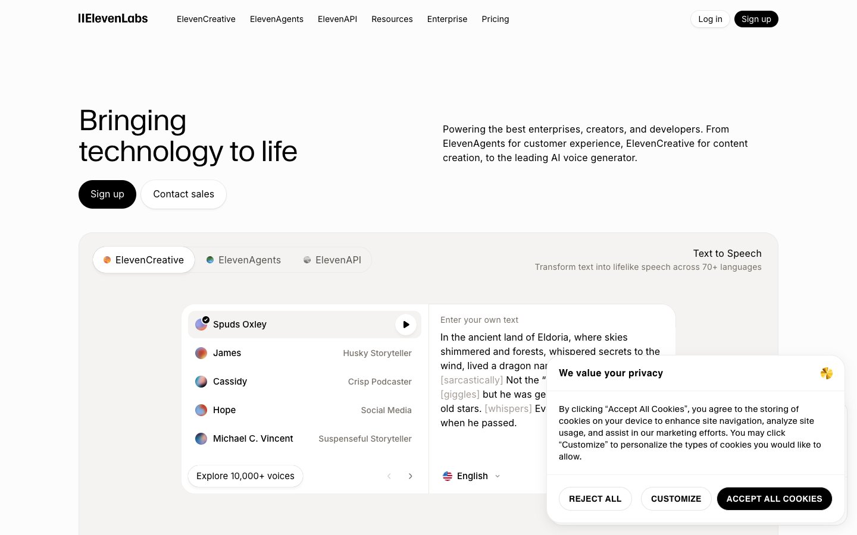Click the Cassidy voice avatar
The height and width of the screenshot is (535, 857).
tap(201, 382)
